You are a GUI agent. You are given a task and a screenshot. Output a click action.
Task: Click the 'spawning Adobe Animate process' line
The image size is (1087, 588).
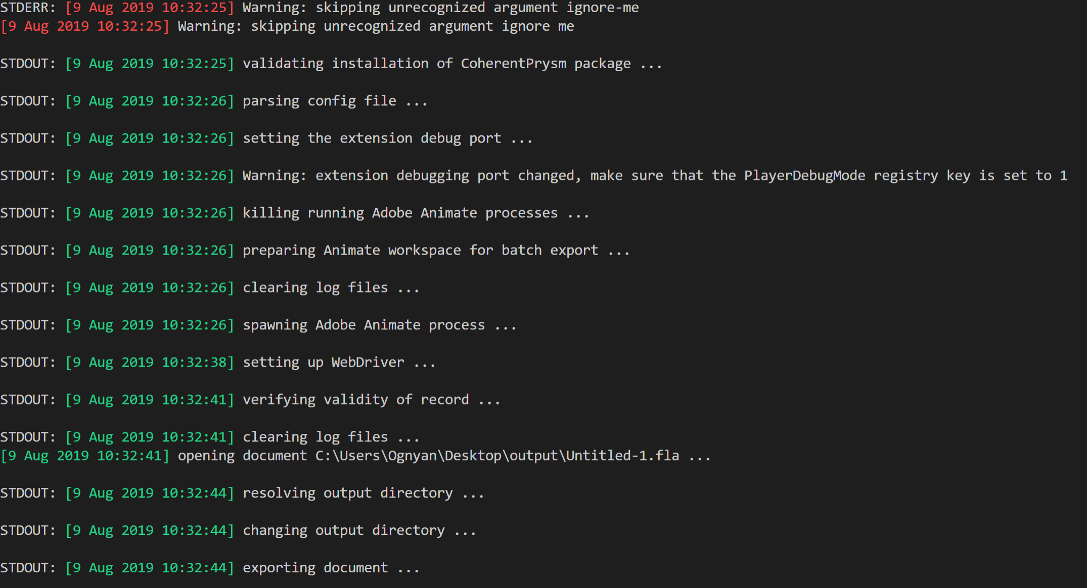coord(258,325)
